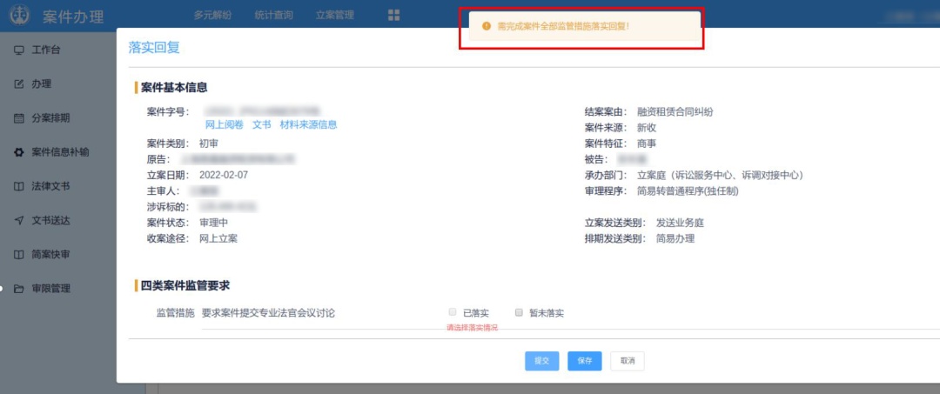
Task: Click the warning icon in the alert toast
Action: tap(486, 27)
